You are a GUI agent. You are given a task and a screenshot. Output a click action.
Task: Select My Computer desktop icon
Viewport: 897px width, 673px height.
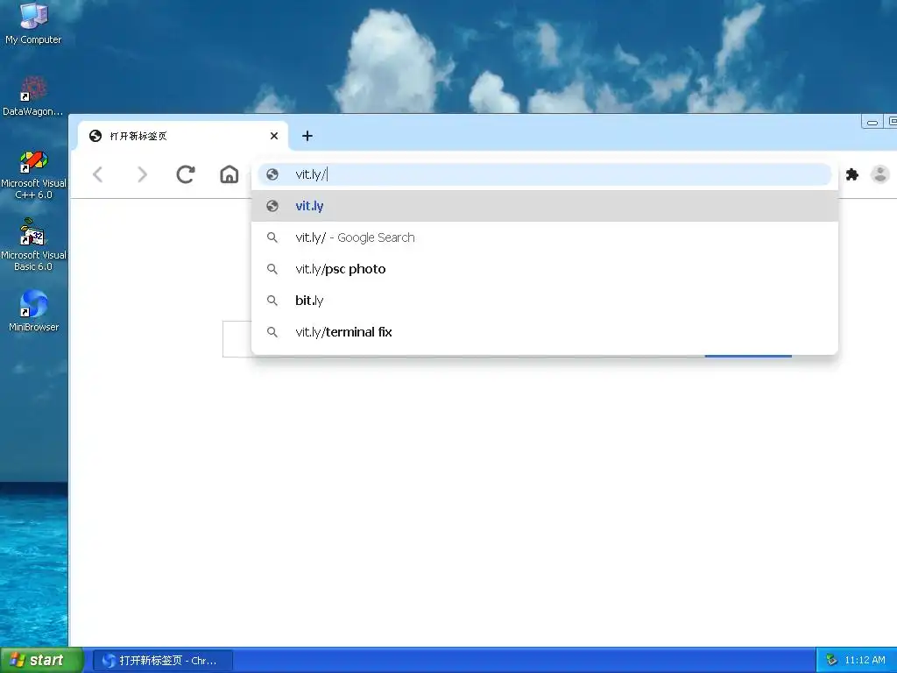tap(33, 24)
